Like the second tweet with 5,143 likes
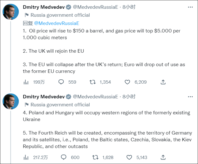 [129, 157]
